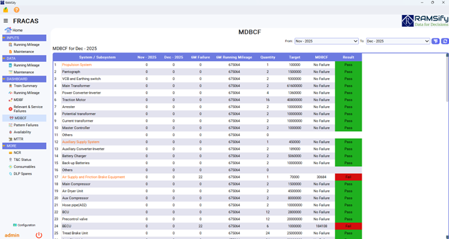Click the red power logout icon

pyautogui.click(x=39, y=235)
